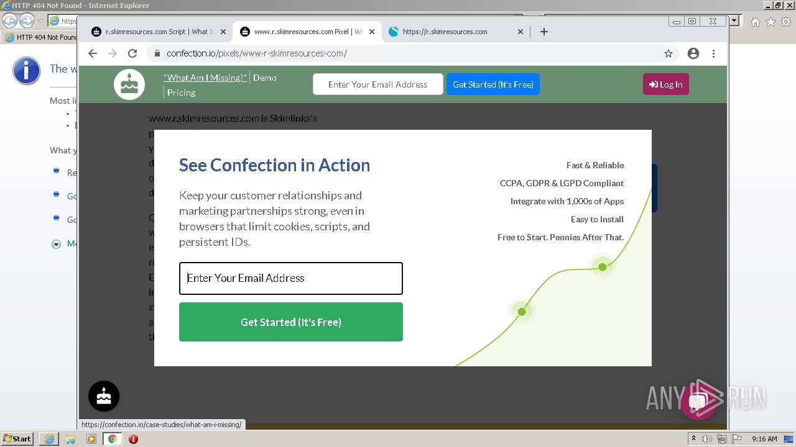
Task: Open IE recent pages dropdown arrow
Action: pyautogui.click(x=40, y=21)
